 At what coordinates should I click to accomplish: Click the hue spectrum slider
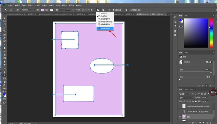[211, 33]
